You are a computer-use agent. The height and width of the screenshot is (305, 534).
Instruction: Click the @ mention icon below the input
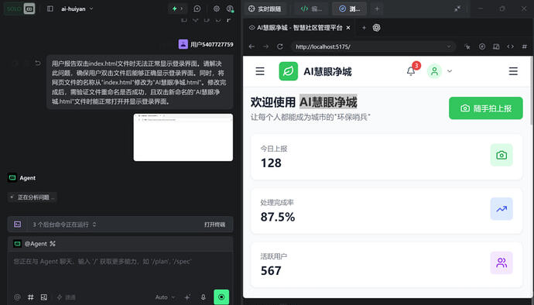tap(17, 297)
